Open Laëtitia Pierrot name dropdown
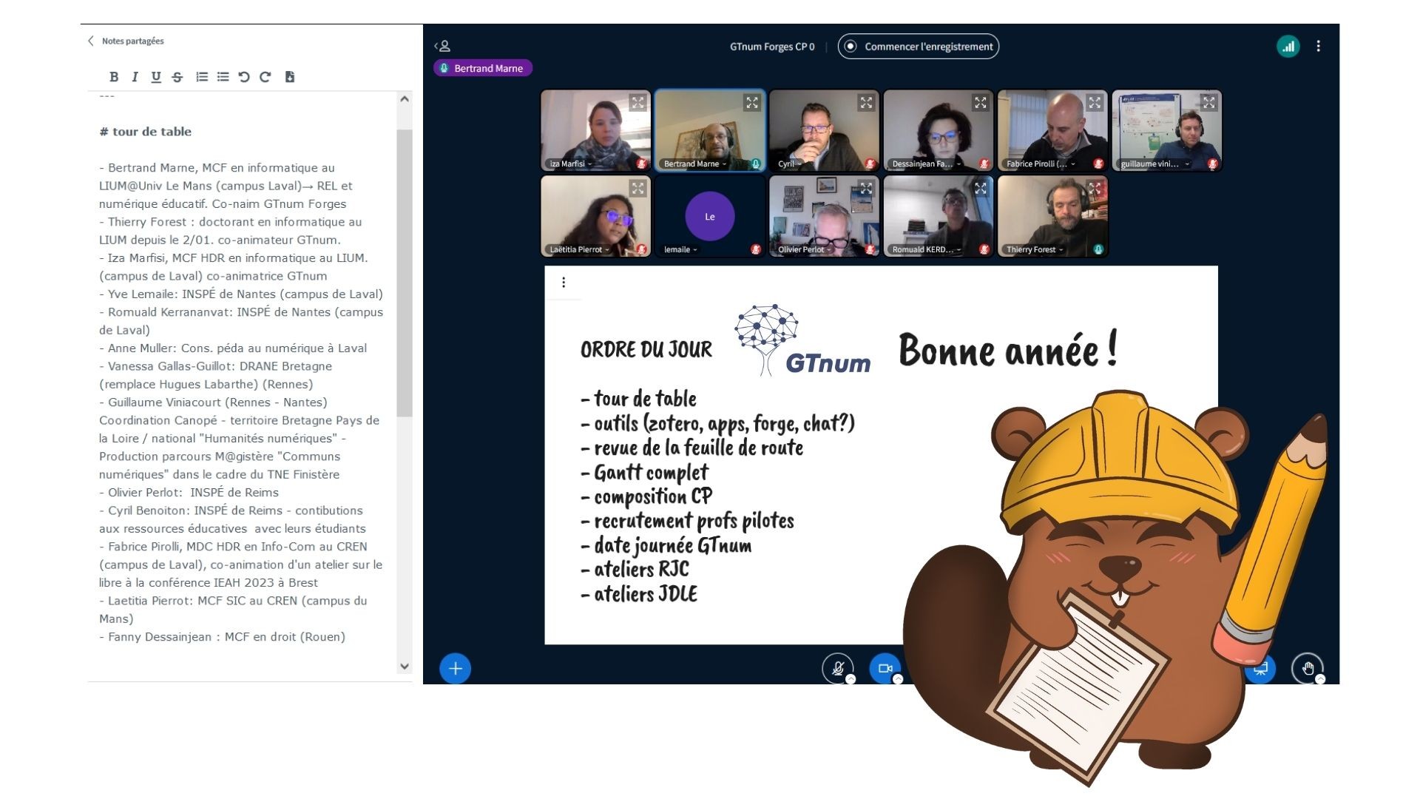This screenshot has width=1420, height=799. click(x=579, y=250)
